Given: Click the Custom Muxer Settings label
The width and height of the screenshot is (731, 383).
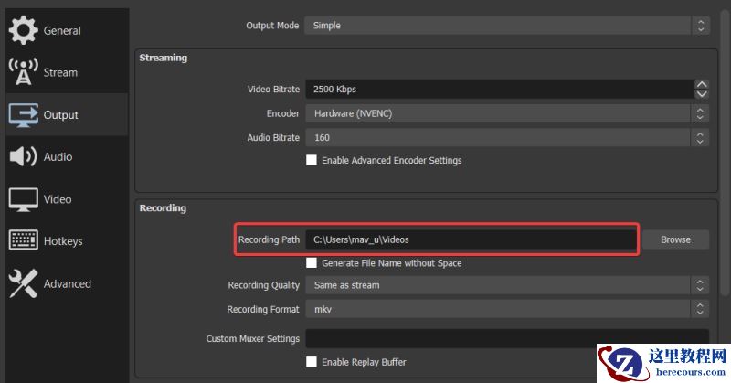Looking at the screenshot, I should coord(253,339).
